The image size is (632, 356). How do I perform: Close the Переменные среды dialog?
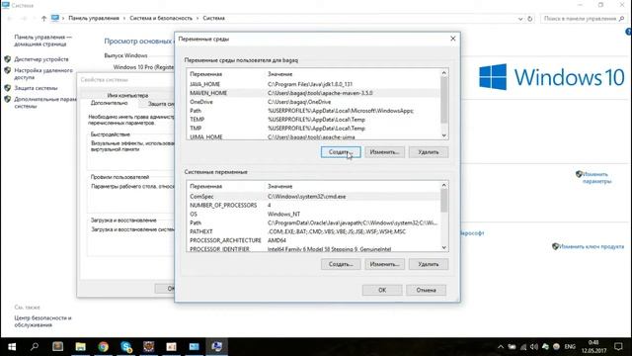click(x=452, y=39)
